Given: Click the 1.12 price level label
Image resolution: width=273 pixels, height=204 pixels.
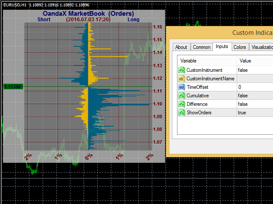Looking at the screenshot, I should pos(157,78).
